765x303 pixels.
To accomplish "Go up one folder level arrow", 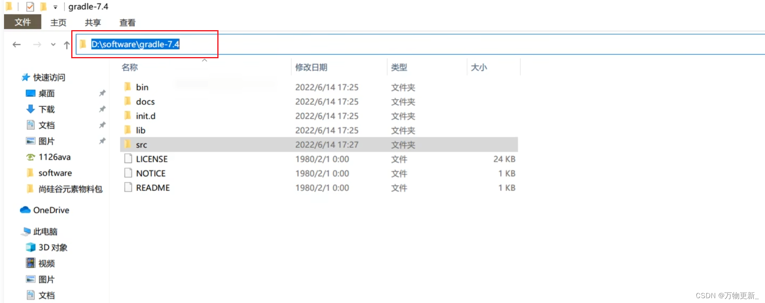I will (x=67, y=45).
